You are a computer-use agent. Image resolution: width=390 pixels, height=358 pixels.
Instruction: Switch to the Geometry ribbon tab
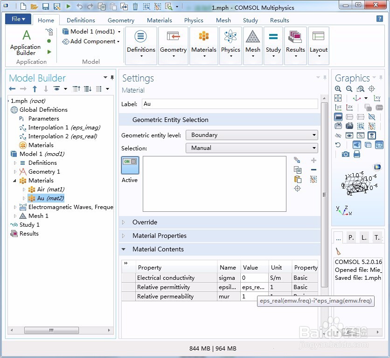coord(121,20)
